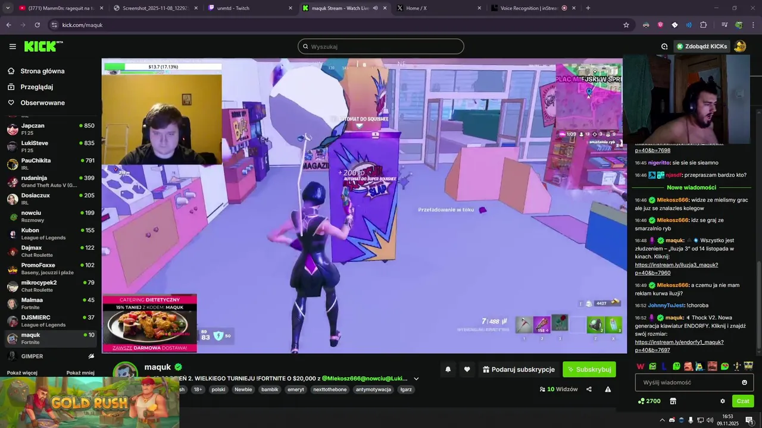Insert the blue L emote
762x428 pixels.
pyautogui.click(x=664, y=366)
